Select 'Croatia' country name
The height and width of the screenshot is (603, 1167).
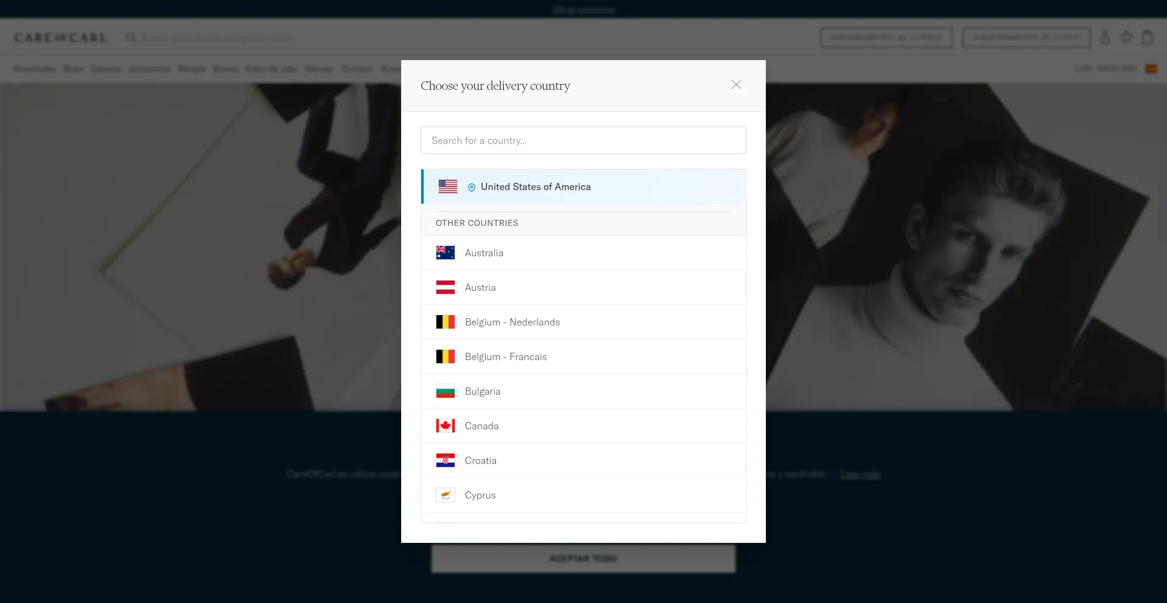(481, 461)
